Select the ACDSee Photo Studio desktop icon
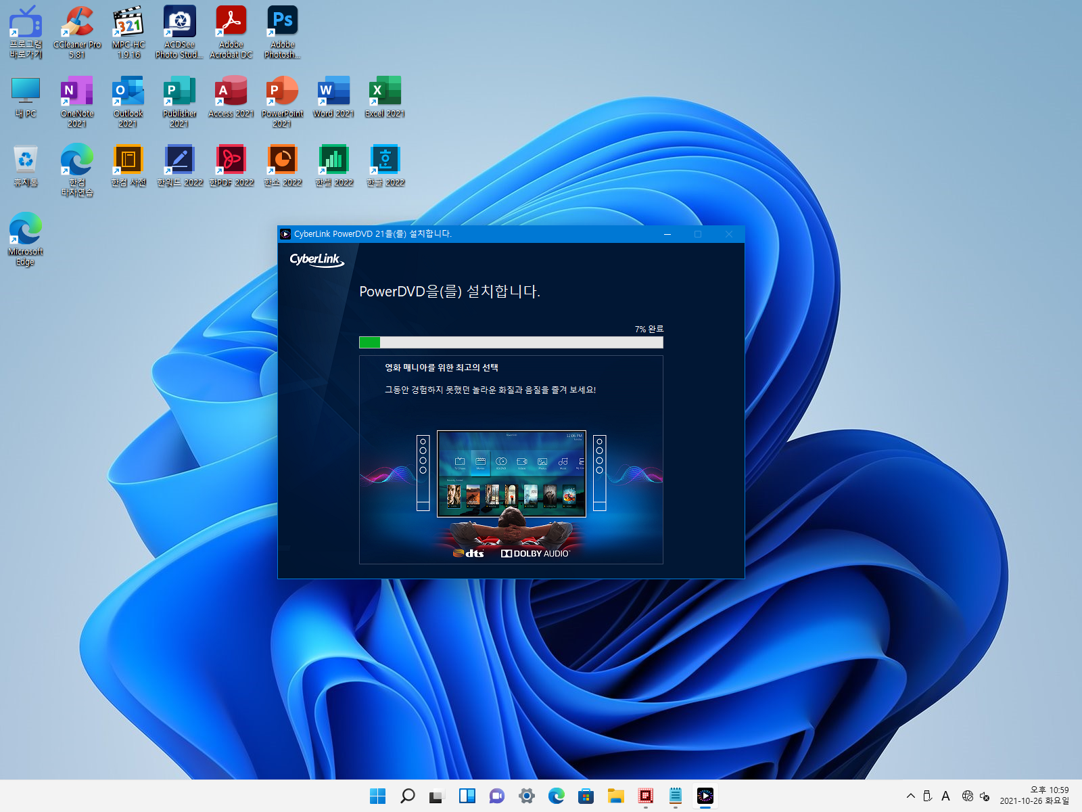 tap(179, 32)
